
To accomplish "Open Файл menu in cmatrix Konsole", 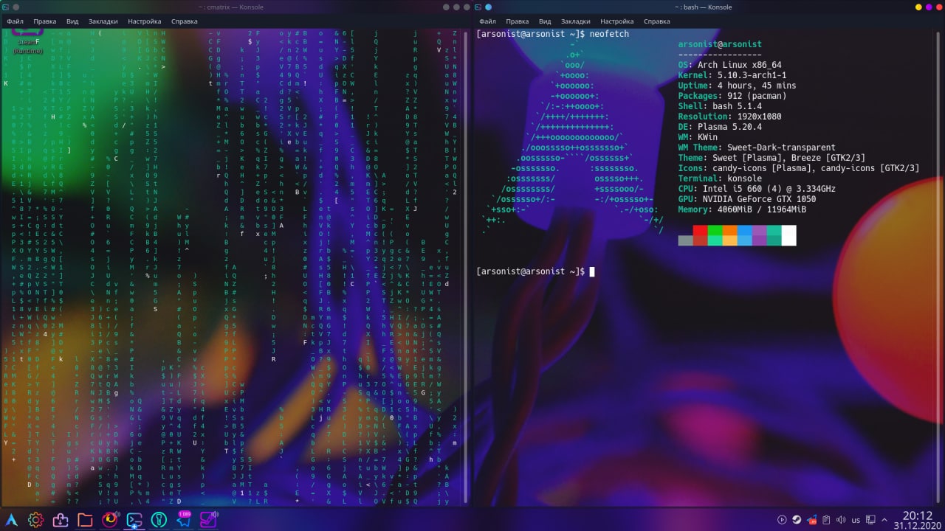I will (15, 21).
